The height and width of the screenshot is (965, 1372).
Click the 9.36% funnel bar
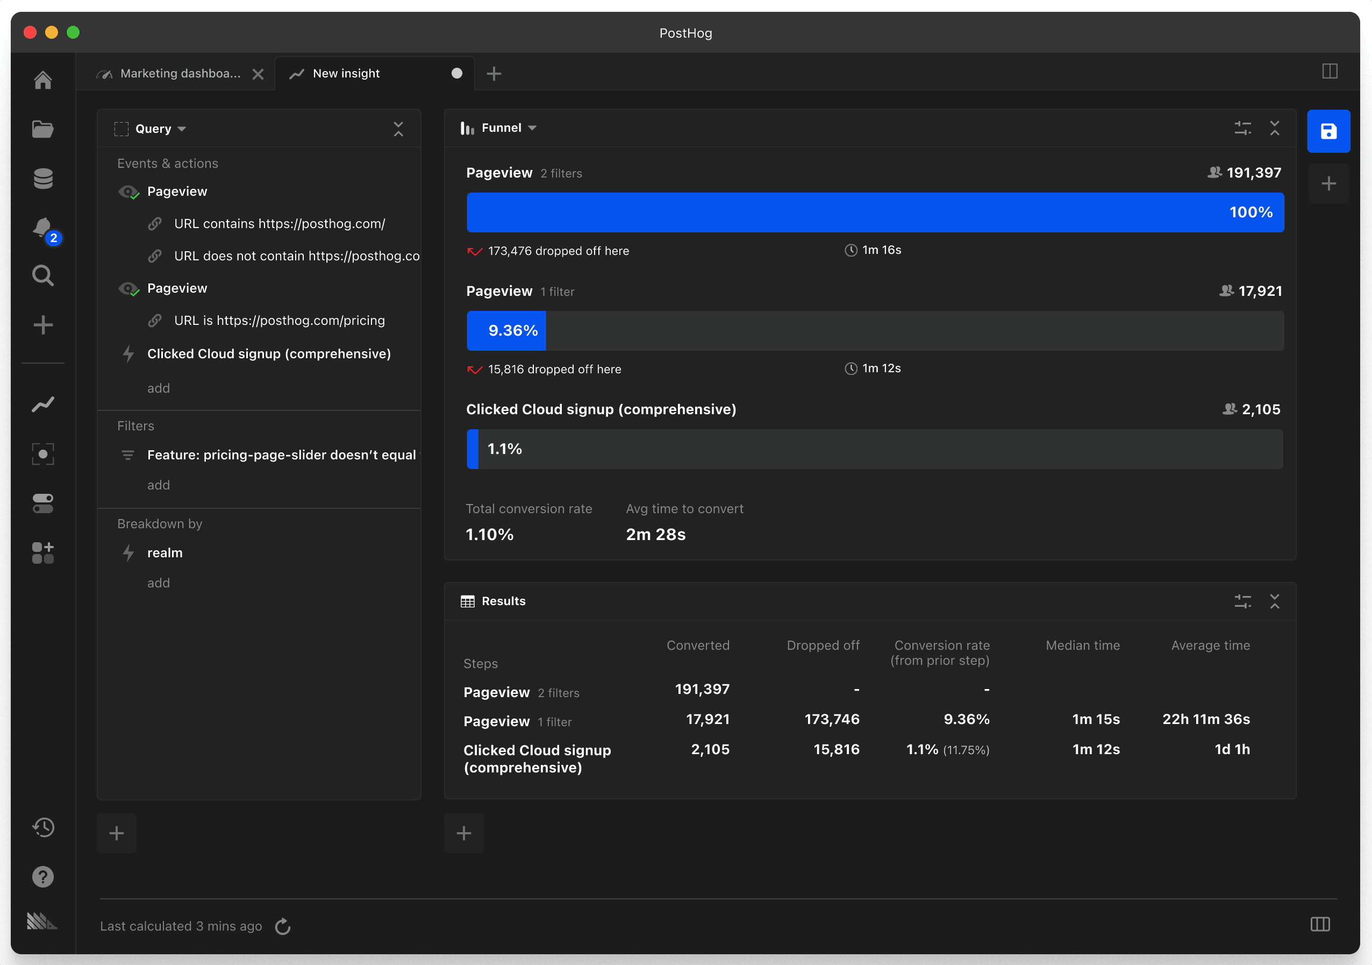click(x=506, y=331)
